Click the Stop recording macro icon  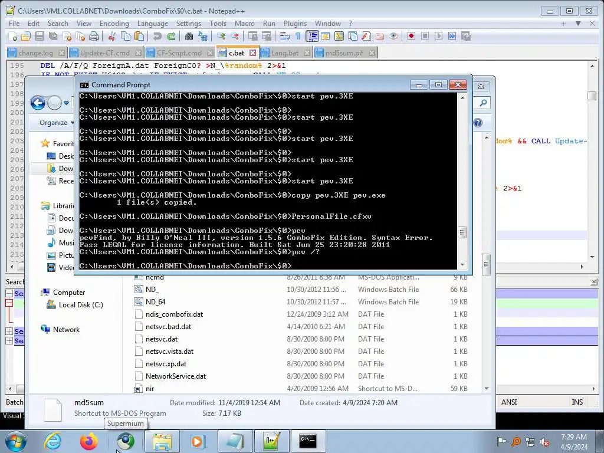(425, 36)
